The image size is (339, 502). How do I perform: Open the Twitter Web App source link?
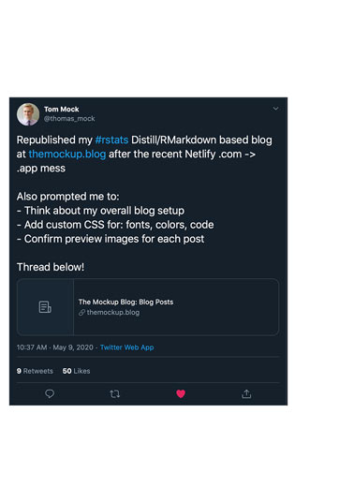[x=126, y=347]
